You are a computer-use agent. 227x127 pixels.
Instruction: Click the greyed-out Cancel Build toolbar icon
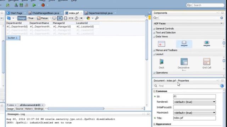(27, 5)
